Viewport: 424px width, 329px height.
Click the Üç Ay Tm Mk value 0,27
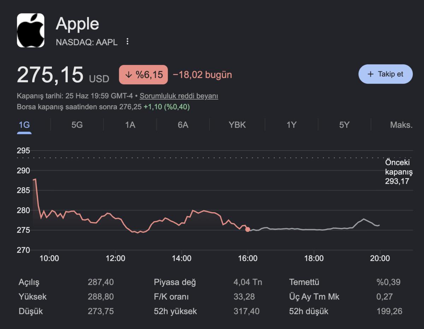(384, 297)
